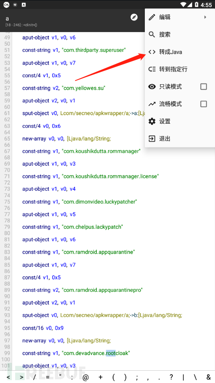
Task: Insert the @ symbol from shortcut bar
Action: (x=86, y=377)
